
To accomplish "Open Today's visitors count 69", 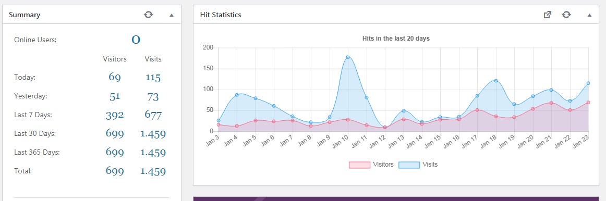I will (115, 77).
